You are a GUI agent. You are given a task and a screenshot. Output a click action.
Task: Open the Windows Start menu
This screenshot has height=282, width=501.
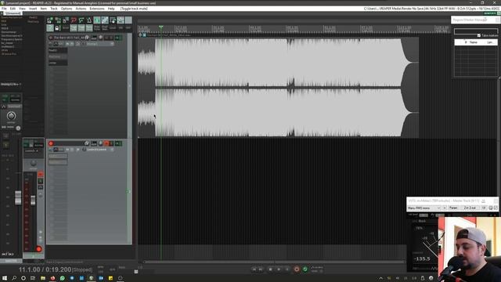[5, 278]
